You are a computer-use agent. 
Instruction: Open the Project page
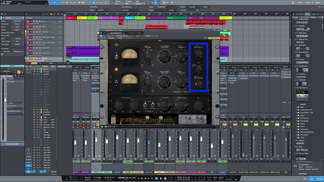(318, 3)
